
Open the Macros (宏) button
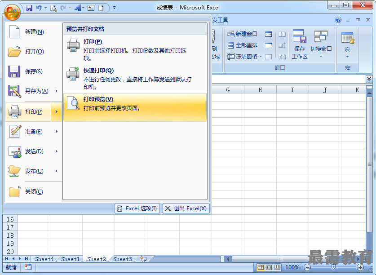(x=347, y=45)
